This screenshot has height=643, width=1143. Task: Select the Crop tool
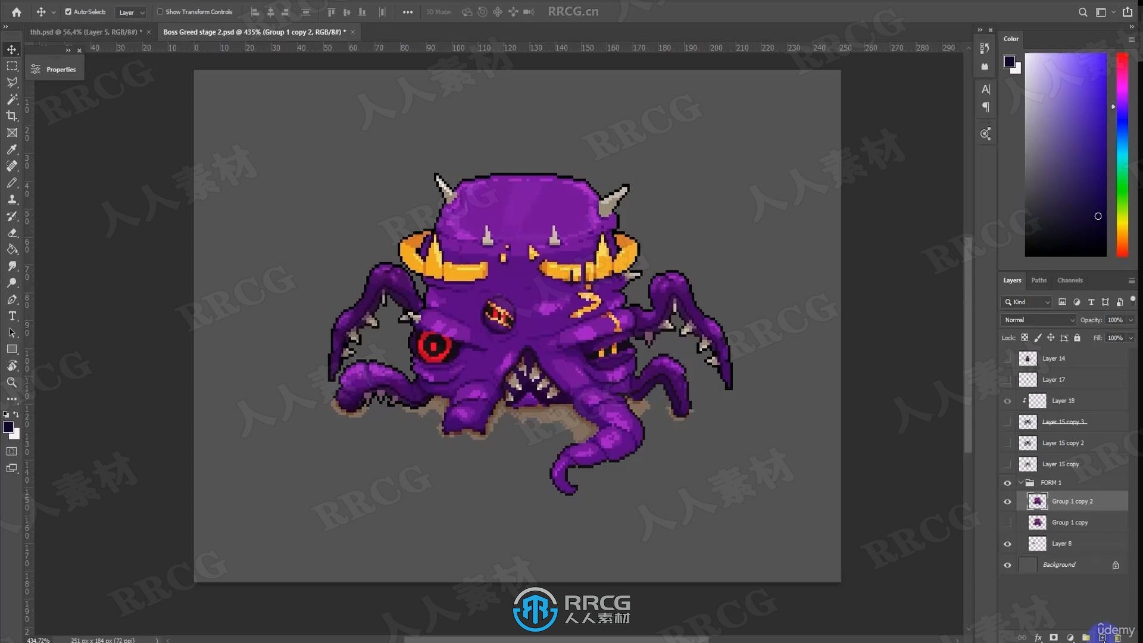point(12,116)
